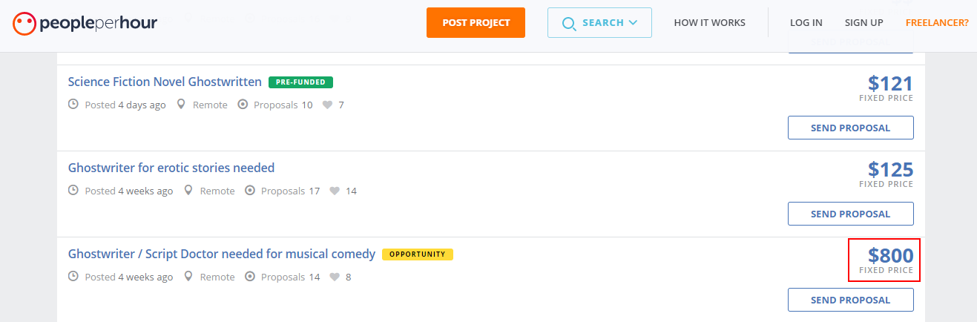Screen dimensions: 977x322
Task: Open the Log In page
Action: pos(806,23)
